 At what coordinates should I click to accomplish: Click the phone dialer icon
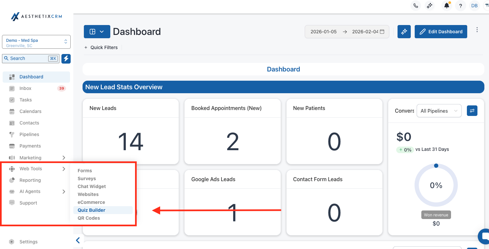click(x=416, y=6)
